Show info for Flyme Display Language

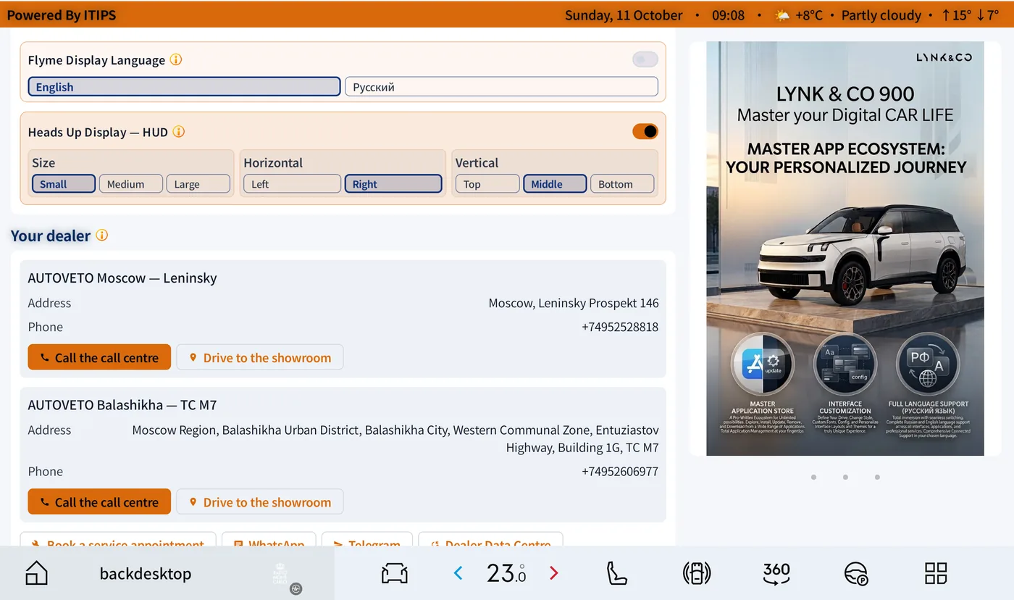point(175,59)
